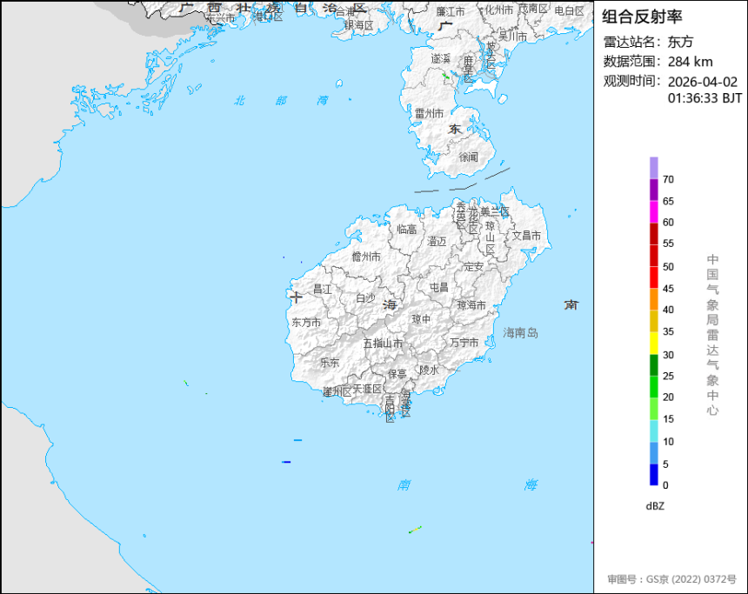Image resolution: width=748 pixels, height=594 pixels.
Task: Click the 万宁市 label
Action: point(464,342)
